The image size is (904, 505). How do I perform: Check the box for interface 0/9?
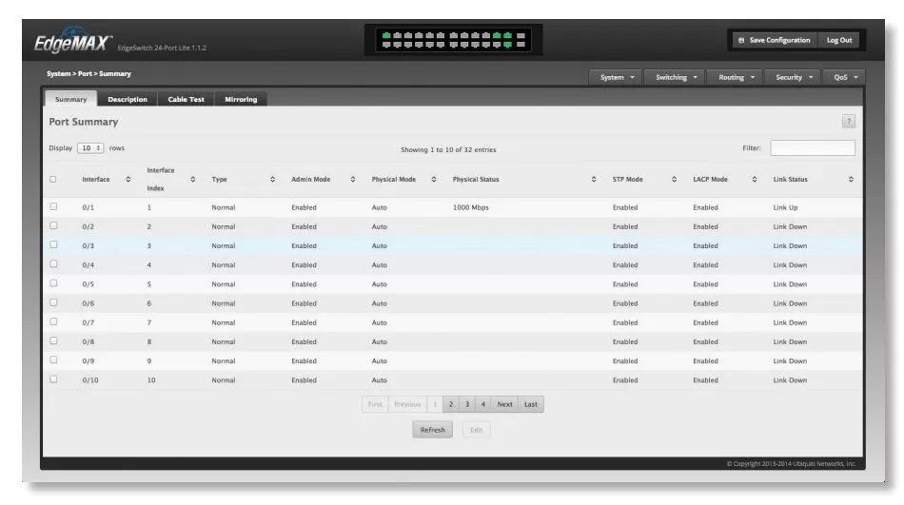point(53,359)
